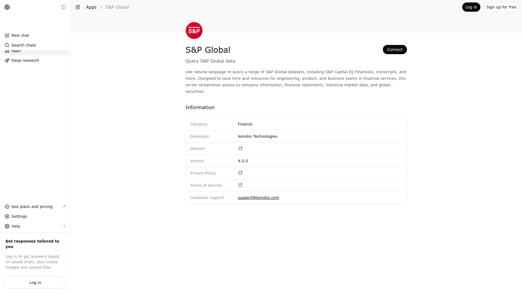Click the Kensho Technologies developer value
Screen dimensions: 522x294
257,136
